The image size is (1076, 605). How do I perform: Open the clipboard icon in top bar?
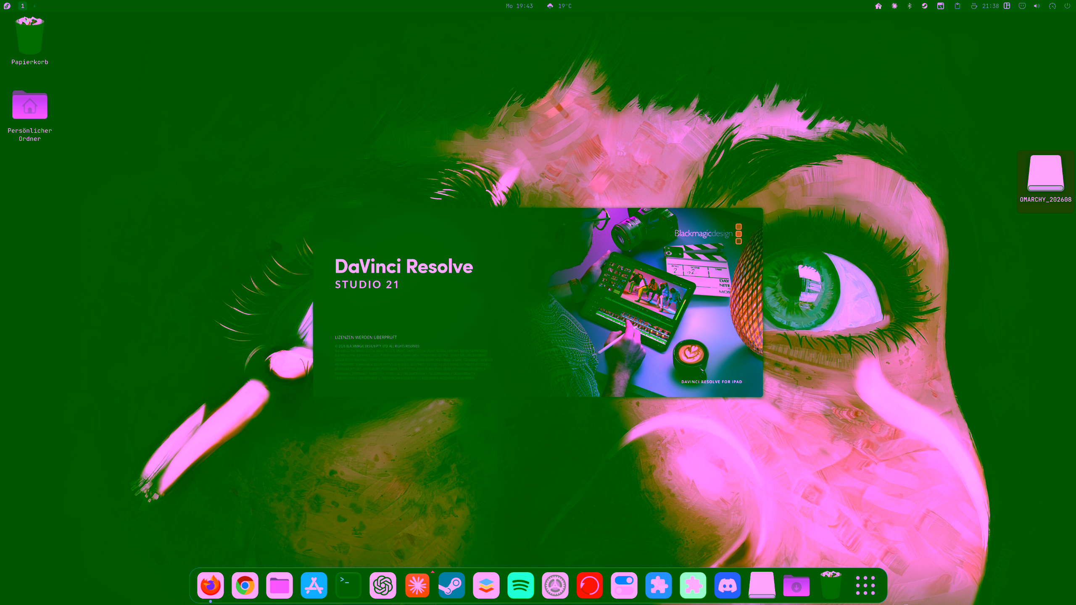[957, 6]
